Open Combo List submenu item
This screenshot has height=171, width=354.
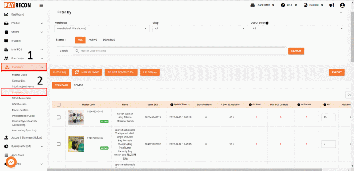point(19,80)
